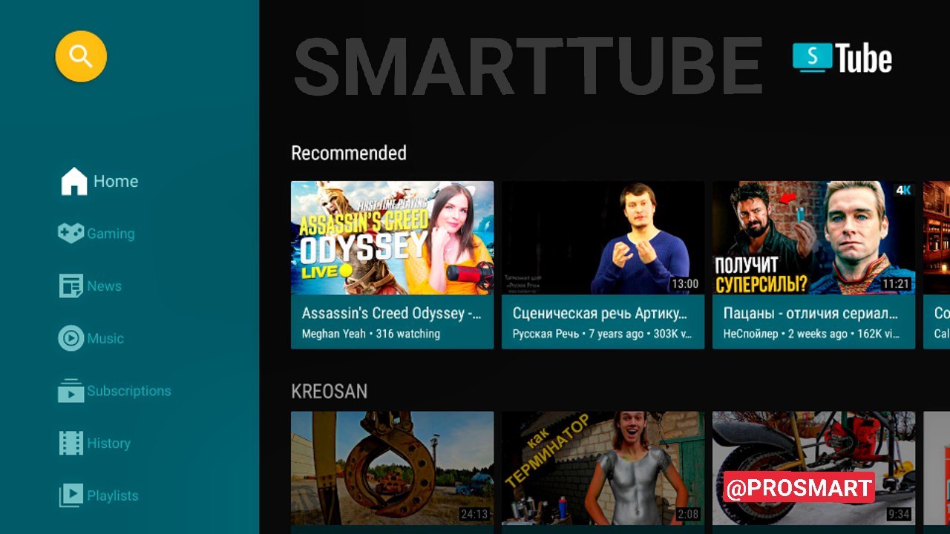Click the 'Recommended' row heading
The height and width of the screenshot is (534, 950).
point(349,153)
